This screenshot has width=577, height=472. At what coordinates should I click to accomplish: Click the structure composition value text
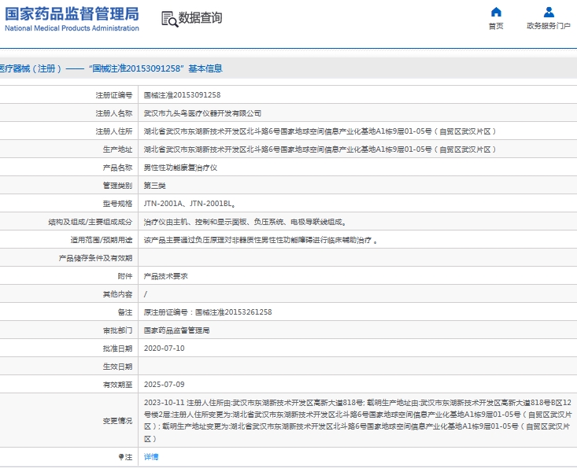coord(245,222)
